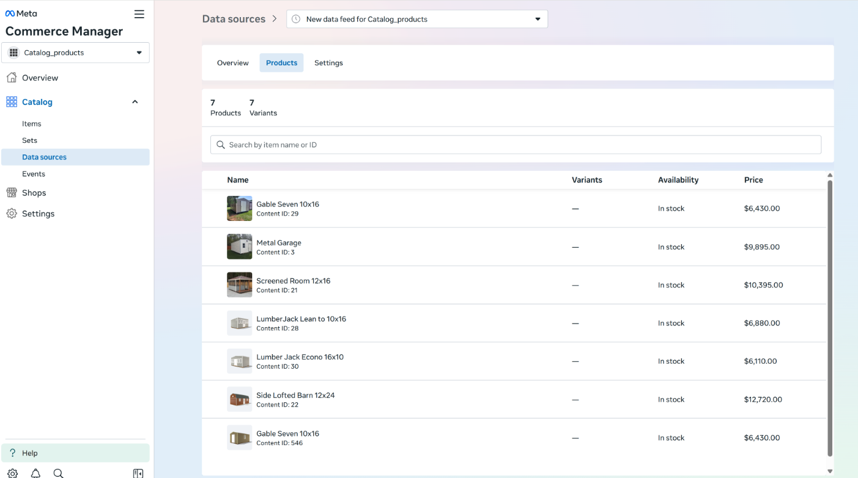Open notifications bell icon
Screen dimensions: 858x478
click(35, 473)
